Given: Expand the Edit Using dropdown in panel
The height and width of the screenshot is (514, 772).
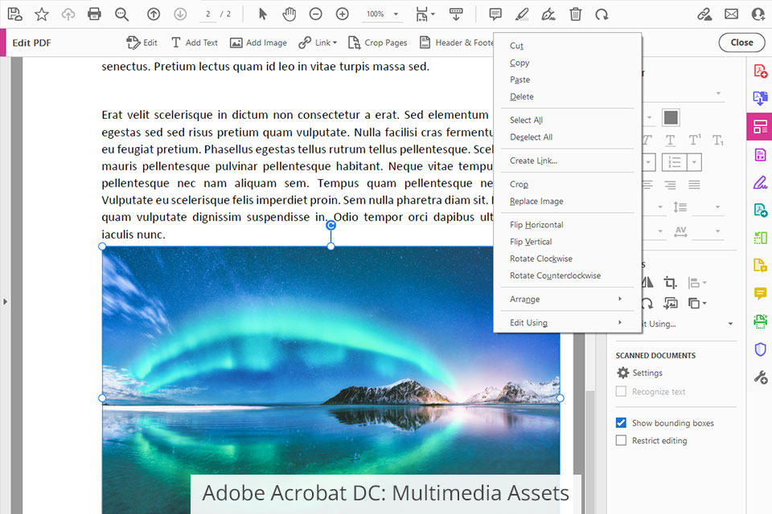Looking at the screenshot, I should [731, 324].
